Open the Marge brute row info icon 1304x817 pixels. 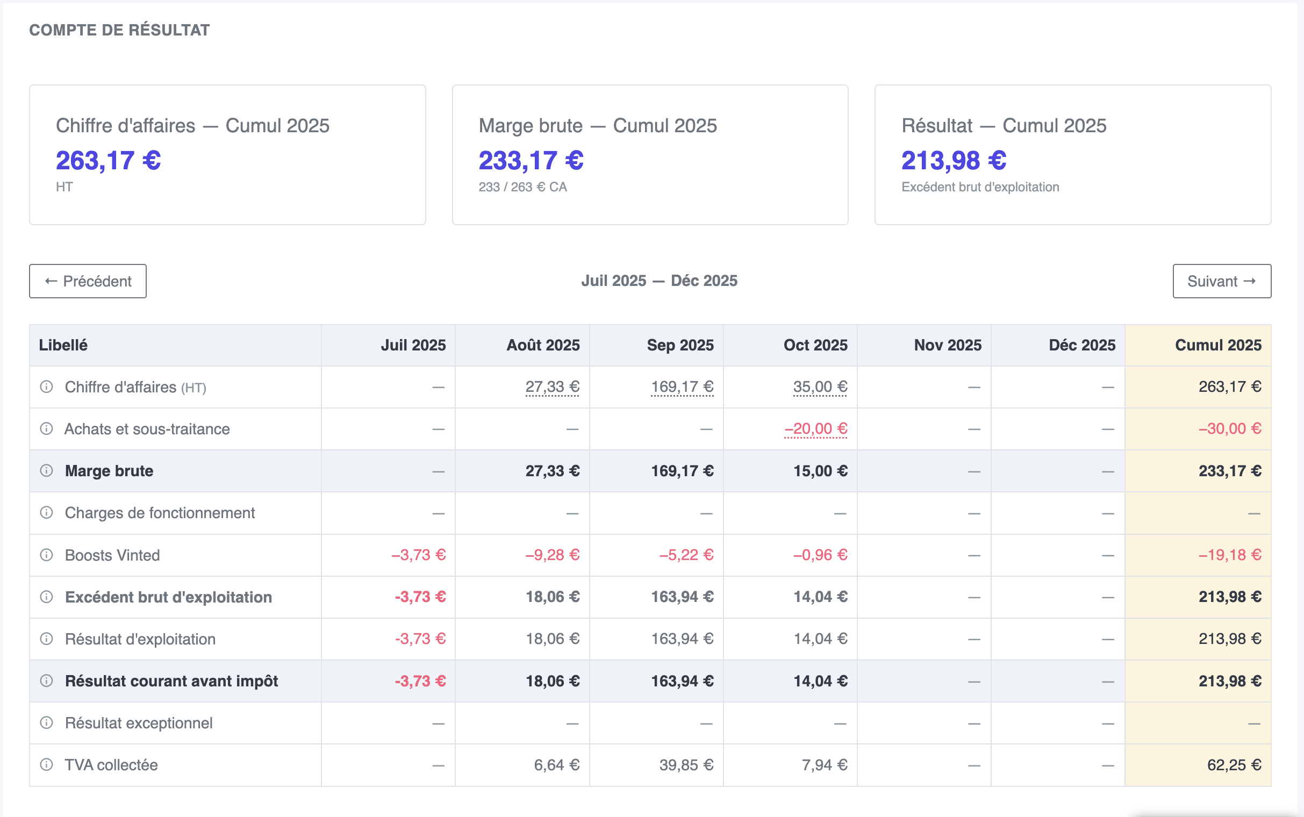46,471
